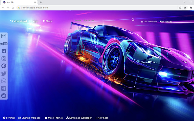Open Reddit sidebar shortcut

pos(4,96)
